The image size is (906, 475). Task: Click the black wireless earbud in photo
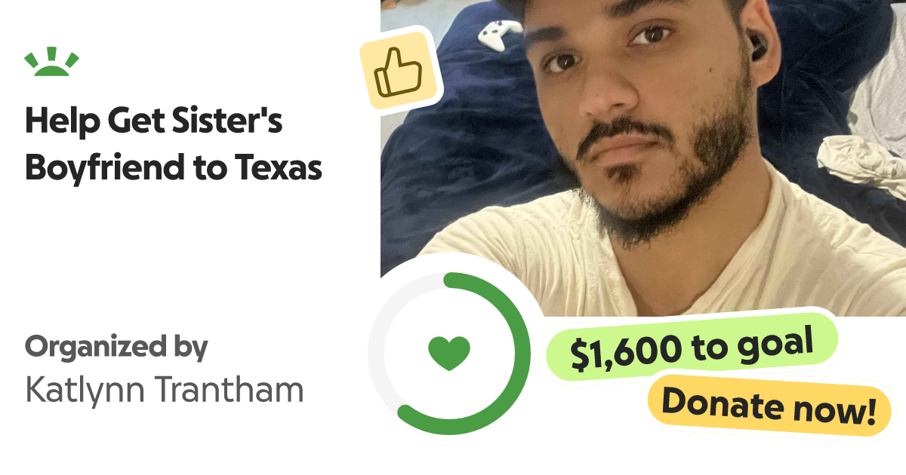(x=757, y=48)
